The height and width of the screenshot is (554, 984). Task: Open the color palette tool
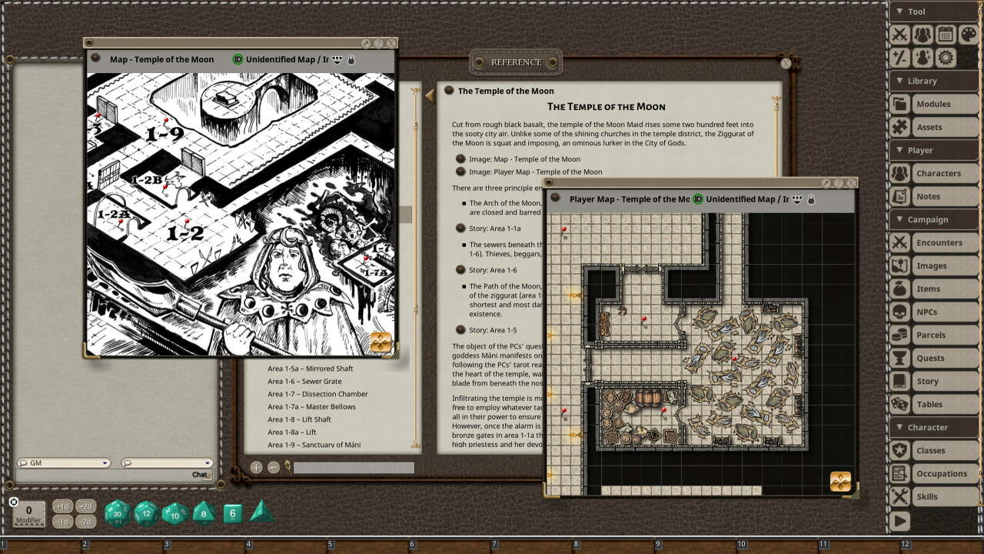[x=968, y=35]
